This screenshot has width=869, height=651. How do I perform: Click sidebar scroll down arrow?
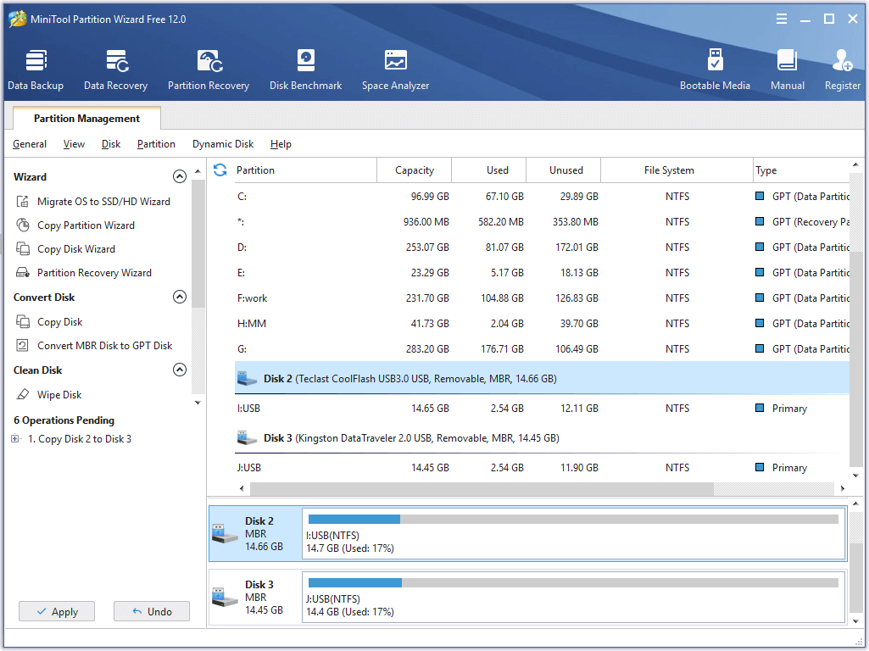(x=198, y=403)
